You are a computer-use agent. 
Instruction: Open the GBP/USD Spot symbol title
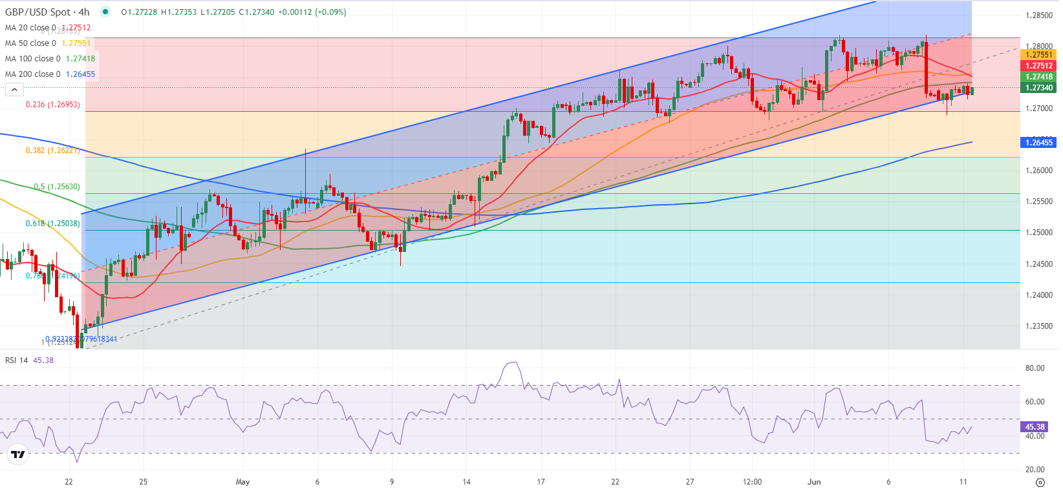[47, 12]
